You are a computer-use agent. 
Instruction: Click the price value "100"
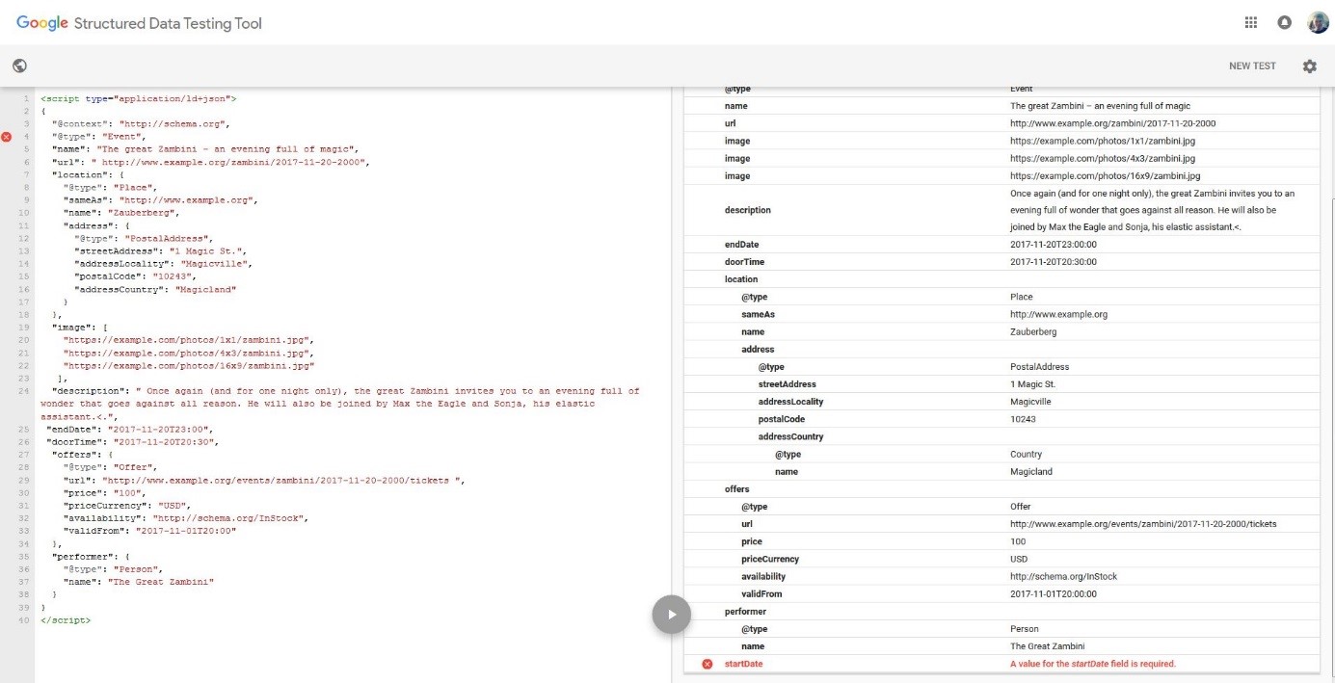(1018, 542)
